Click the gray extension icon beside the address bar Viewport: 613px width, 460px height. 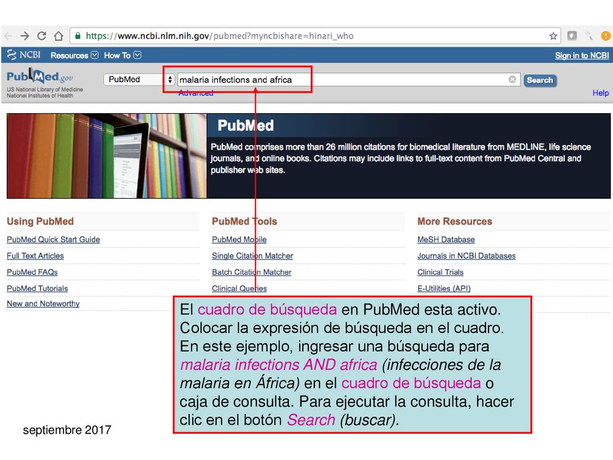tap(572, 36)
